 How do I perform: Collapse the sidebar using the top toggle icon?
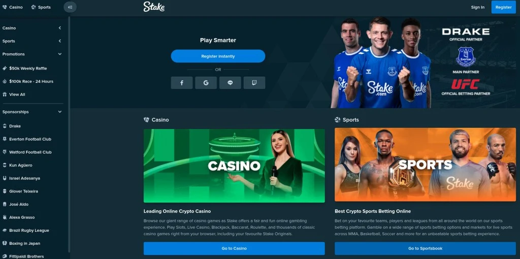[x=70, y=7]
